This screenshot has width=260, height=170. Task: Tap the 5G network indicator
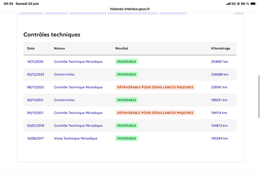pyautogui.click(x=233, y=4)
